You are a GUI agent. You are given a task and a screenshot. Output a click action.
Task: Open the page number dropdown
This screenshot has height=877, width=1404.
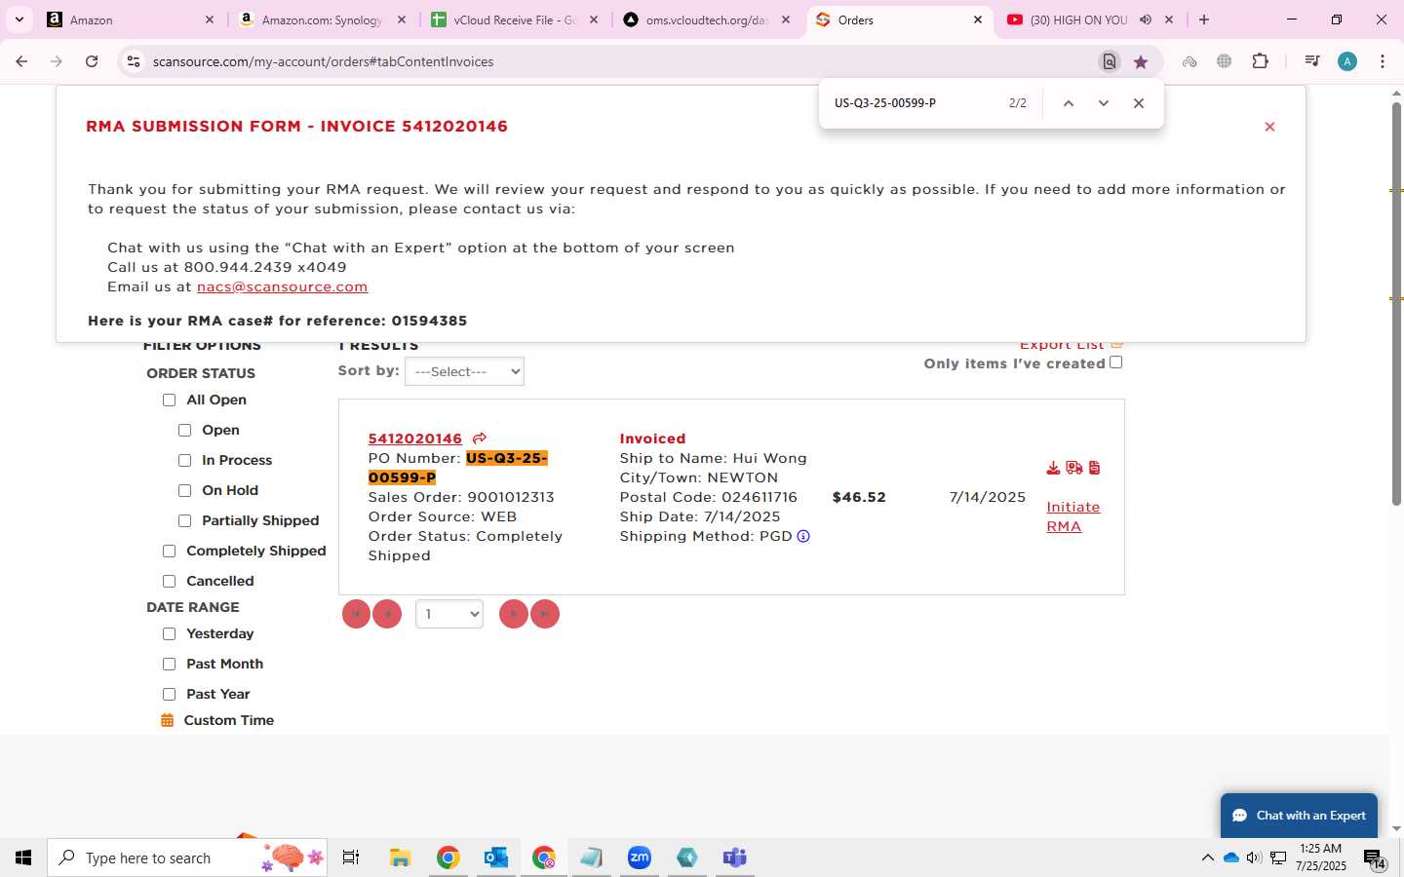pyautogui.click(x=449, y=614)
